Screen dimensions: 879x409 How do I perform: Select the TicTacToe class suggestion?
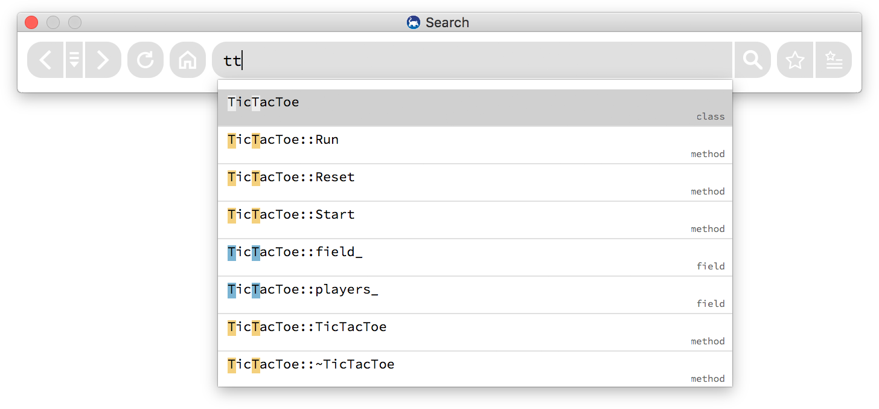coord(475,108)
